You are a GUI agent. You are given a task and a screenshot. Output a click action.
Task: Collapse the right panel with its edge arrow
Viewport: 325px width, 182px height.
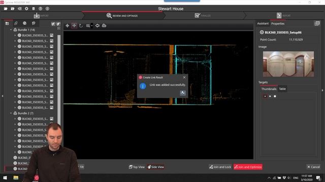(322, 90)
